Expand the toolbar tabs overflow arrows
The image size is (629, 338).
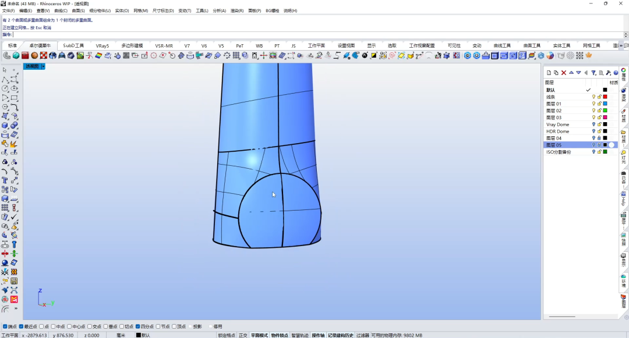621,45
